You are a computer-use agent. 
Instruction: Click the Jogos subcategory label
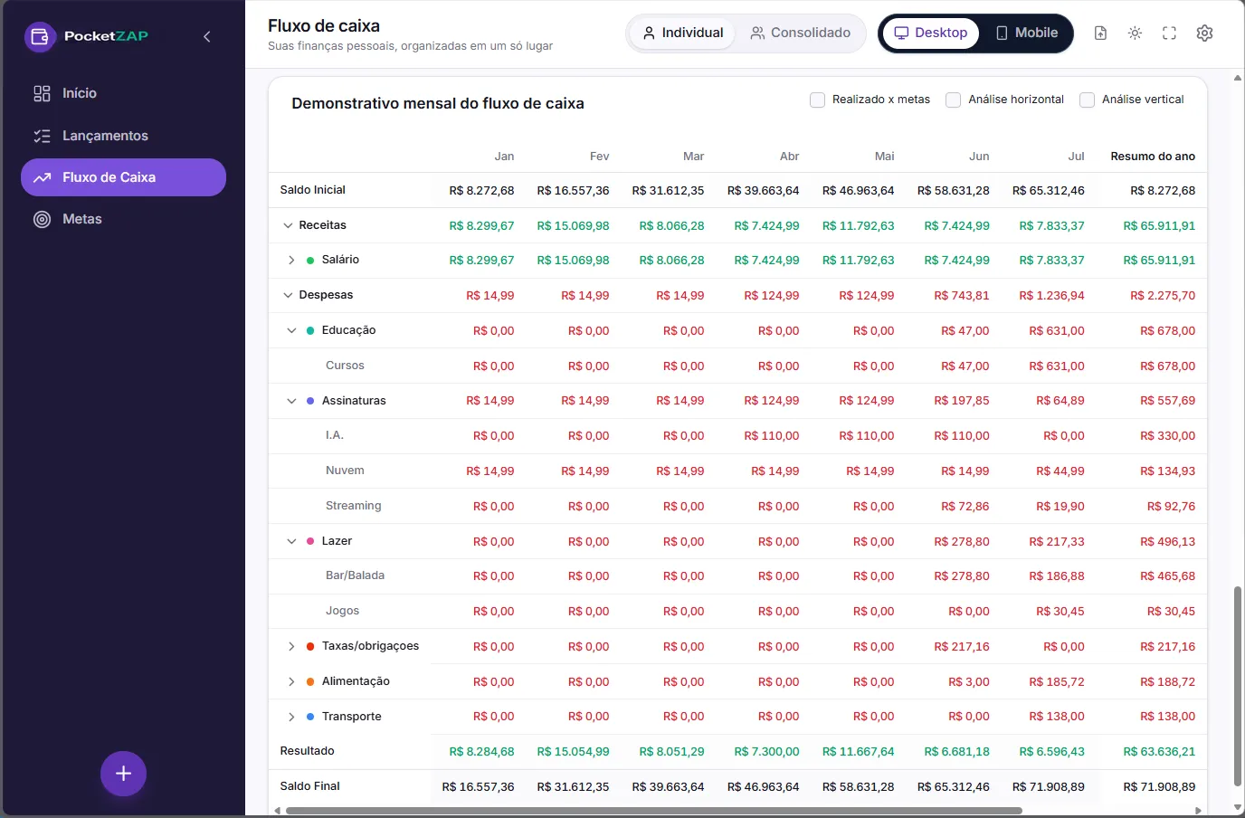342,611
